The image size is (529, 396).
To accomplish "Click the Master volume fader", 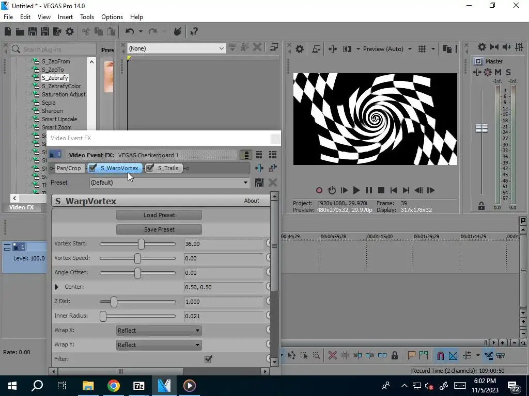I will click(x=481, y=128).
